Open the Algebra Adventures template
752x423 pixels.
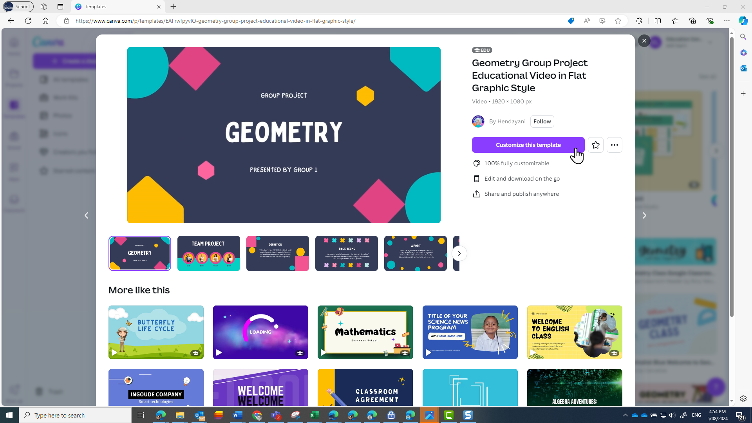pos(575,387)
